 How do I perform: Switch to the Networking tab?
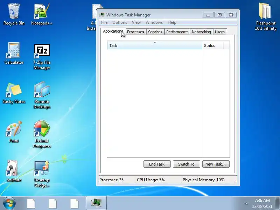(x=201, y=32)
